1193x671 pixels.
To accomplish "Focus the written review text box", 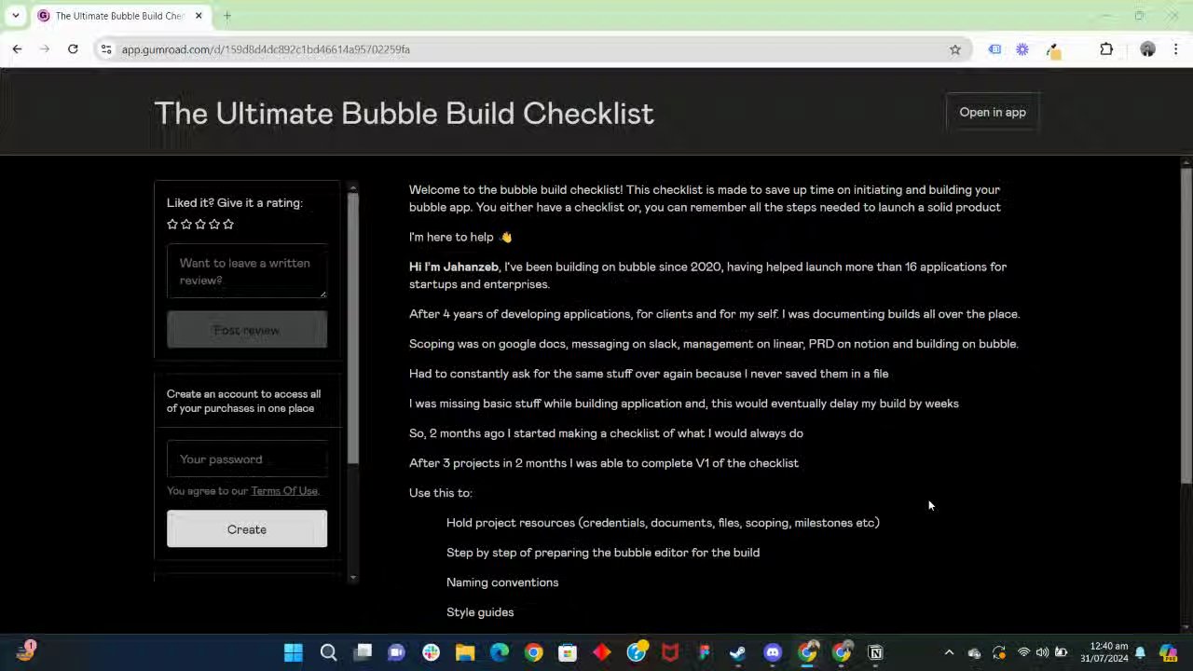I will (247, 271).
